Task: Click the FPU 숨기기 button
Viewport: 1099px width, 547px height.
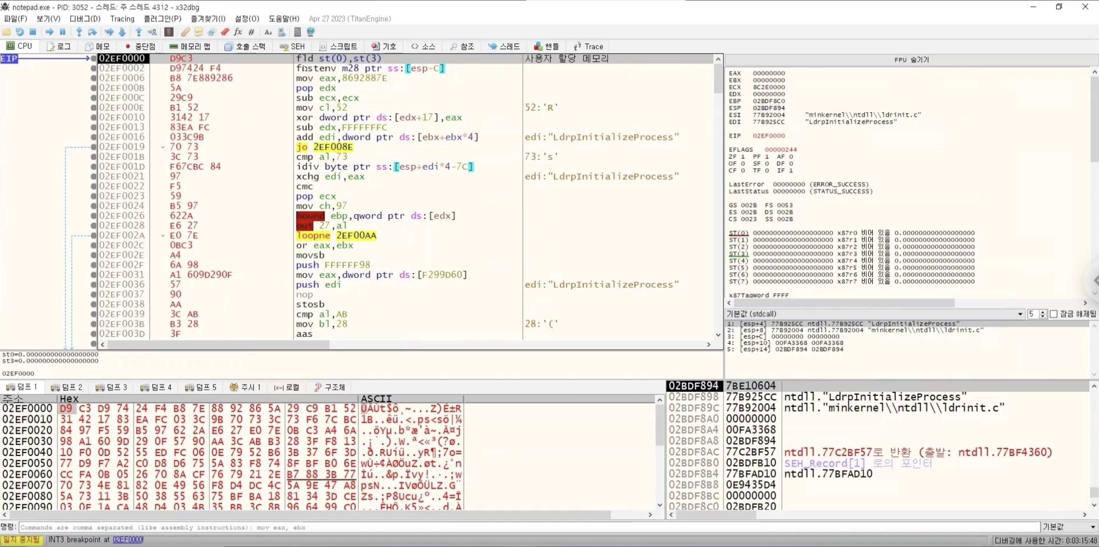Action: tap(911, 60)
